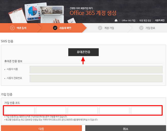The image size is (167, 131).
Task: Focus the fourth 가입 인증 코드 box
Action: point(114,110)
